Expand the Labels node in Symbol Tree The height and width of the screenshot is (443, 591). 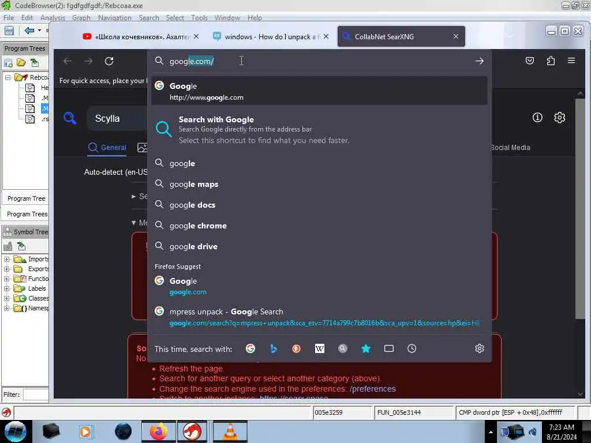(6, 288)
